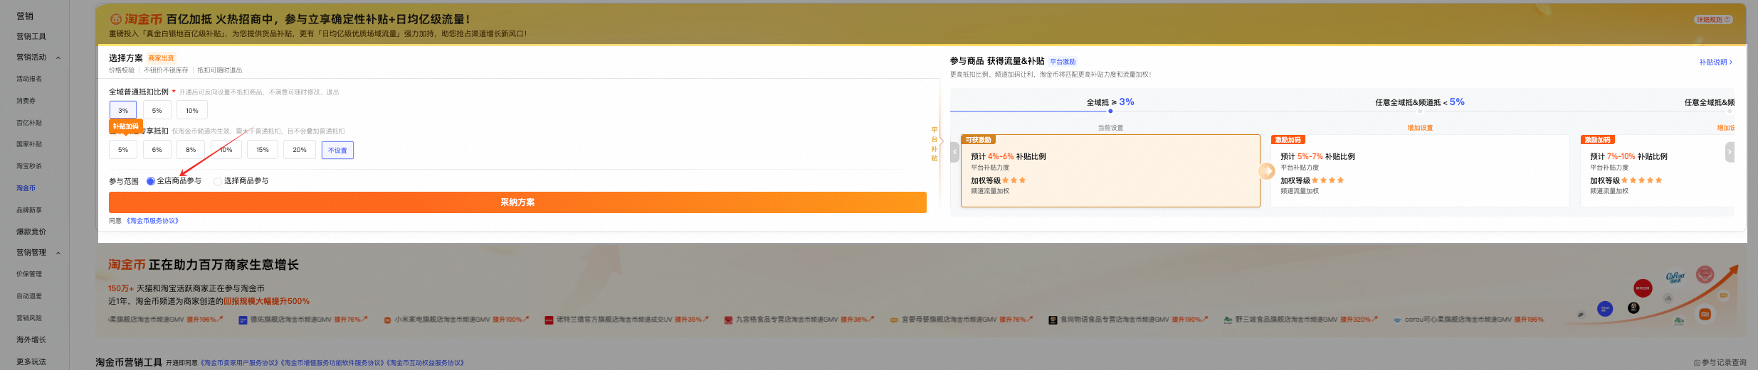
Task: Click the 增加设置 label above 5%-7% card
Action: (x=1420, y=128)
